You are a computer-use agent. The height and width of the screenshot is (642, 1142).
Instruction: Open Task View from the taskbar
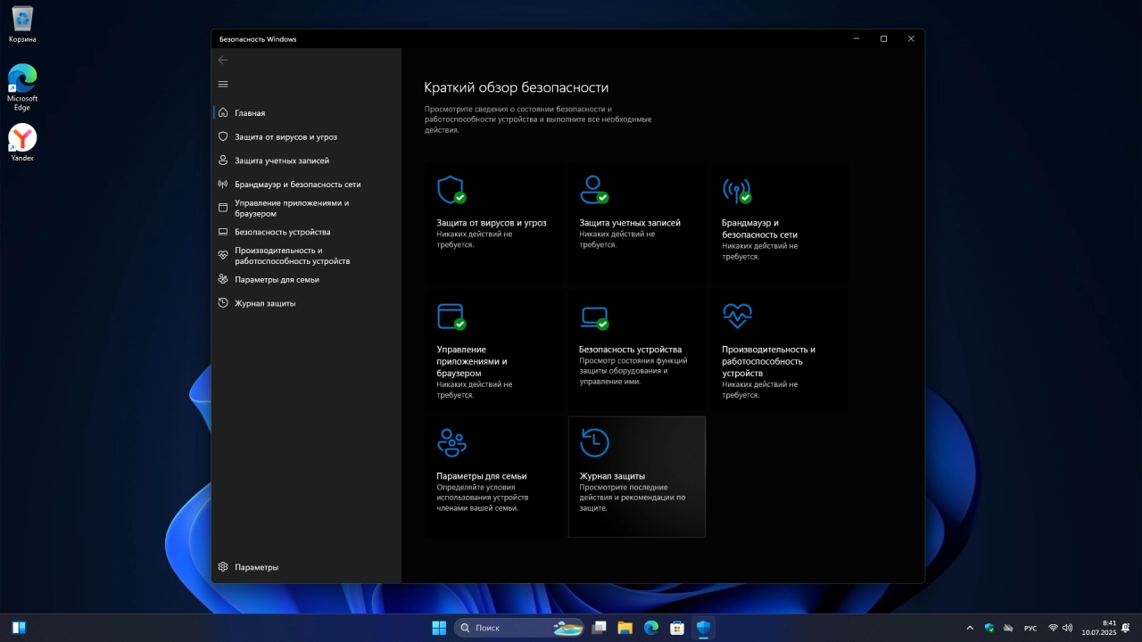point(600,628)
